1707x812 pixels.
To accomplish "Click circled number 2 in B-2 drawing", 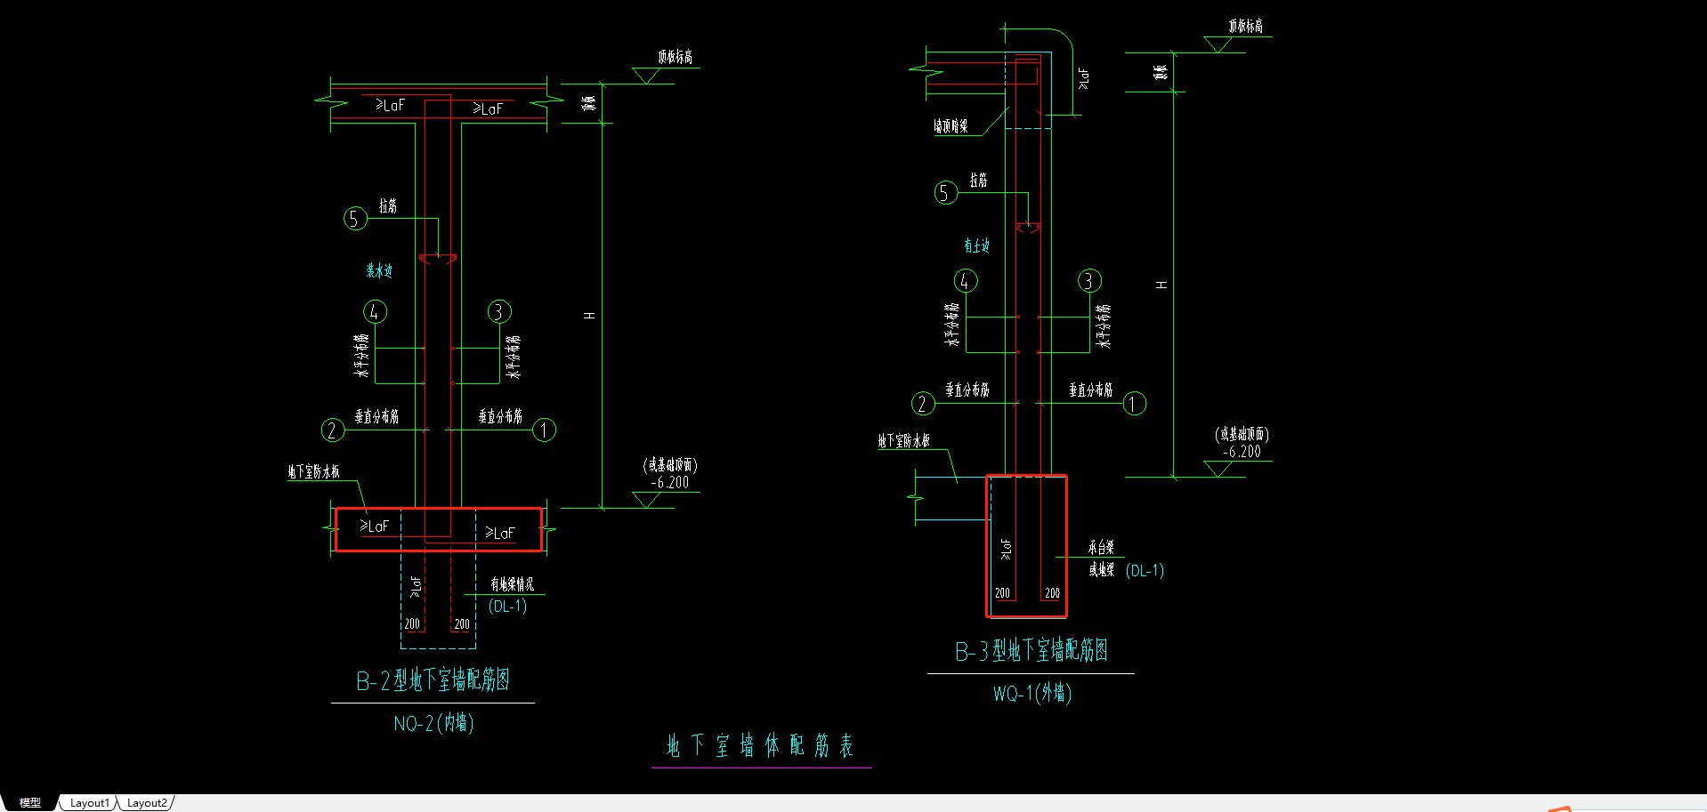I will pos(333,430).
